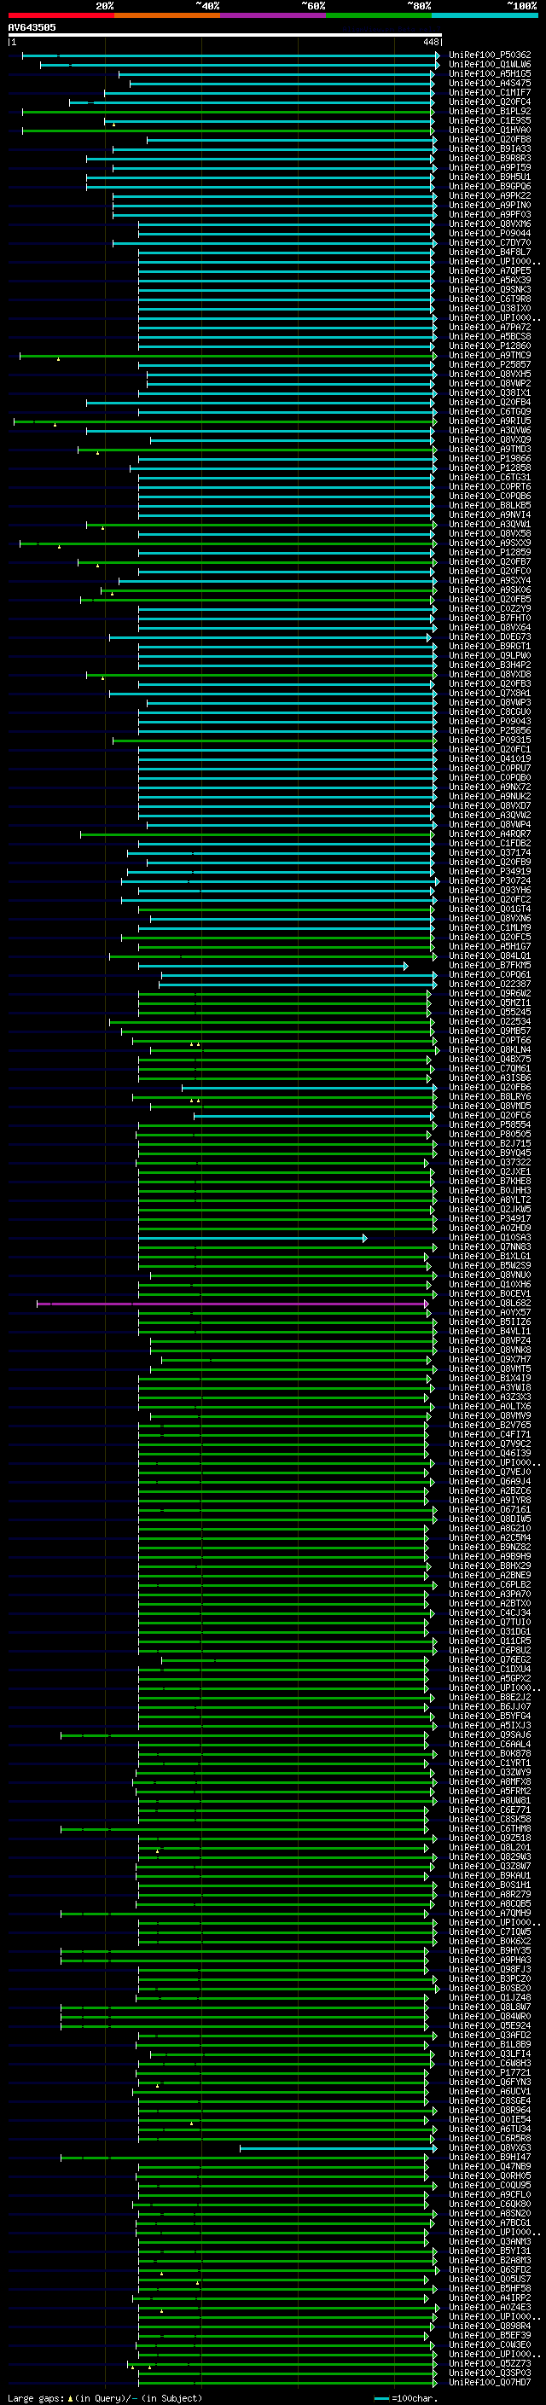Screen dimensions: 546x2405
Task: Click the purple ~60% identity legend segment
Action: [x=272, y=15]
